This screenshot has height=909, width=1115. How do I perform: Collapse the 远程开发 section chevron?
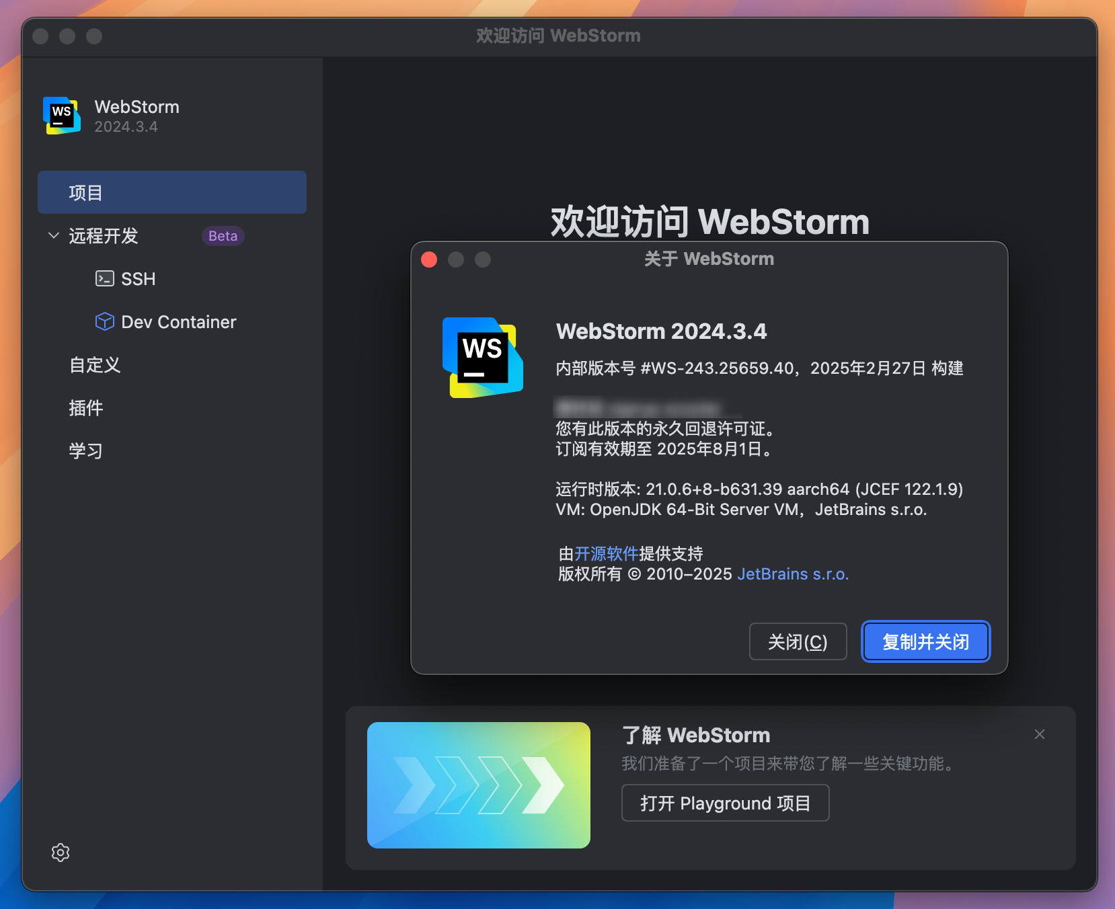[x=54, y=235]
